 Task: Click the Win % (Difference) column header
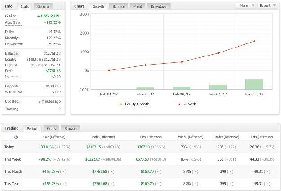[x=191, y=137]
